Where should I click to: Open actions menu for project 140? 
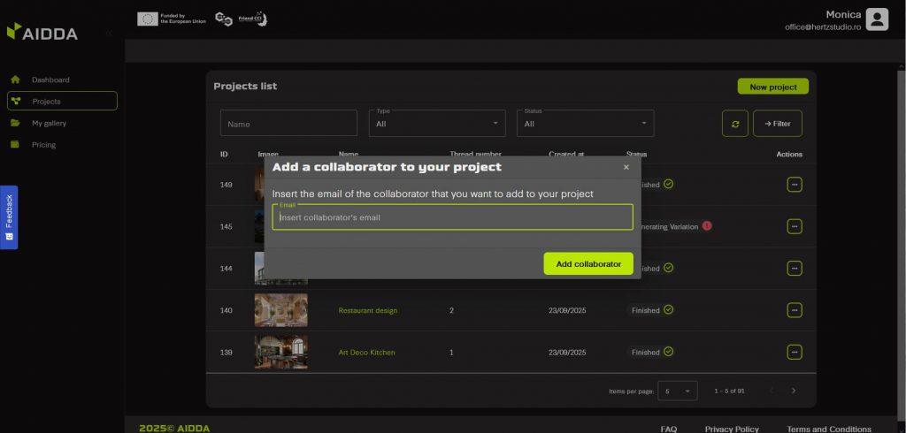click(x=795, y=310)
